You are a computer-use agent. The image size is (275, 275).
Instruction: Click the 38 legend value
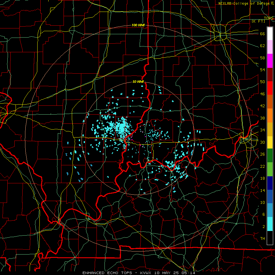point(262,118)
